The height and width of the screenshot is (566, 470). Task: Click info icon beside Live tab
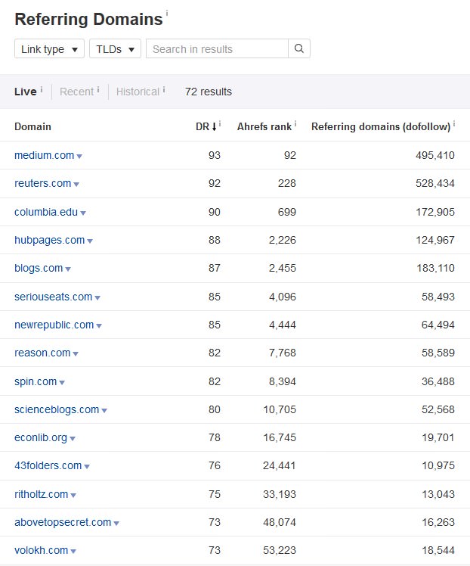(x=42, y=89)
